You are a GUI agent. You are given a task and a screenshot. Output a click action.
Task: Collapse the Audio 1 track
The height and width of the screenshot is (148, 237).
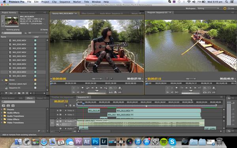click(x=66, y=121)
